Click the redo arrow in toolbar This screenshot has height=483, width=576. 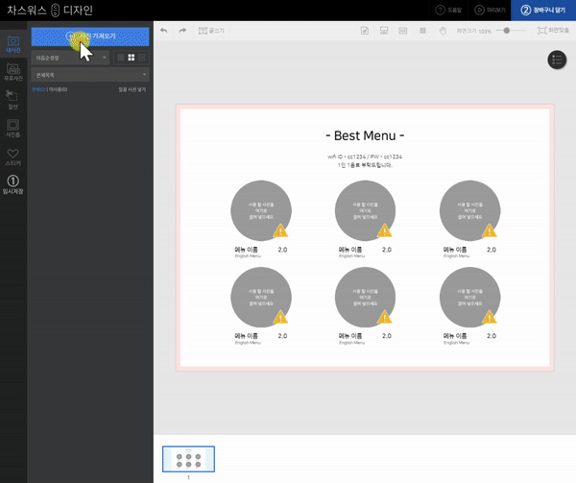click(182, 31)
